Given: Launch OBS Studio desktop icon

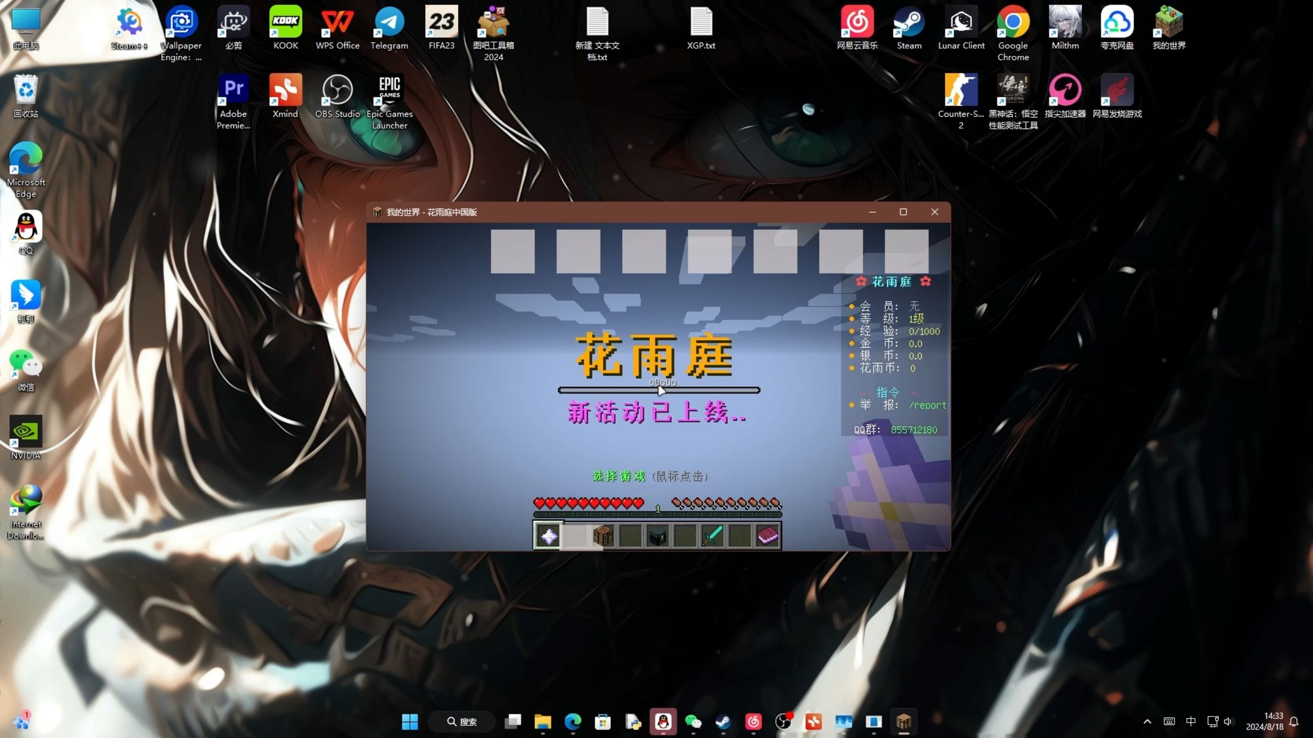Looking at the screenshot, I should (337, 97).
